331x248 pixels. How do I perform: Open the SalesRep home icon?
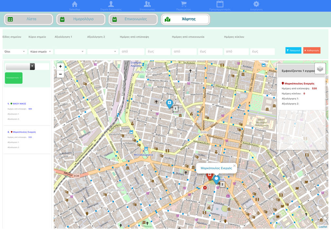point(75,4)
